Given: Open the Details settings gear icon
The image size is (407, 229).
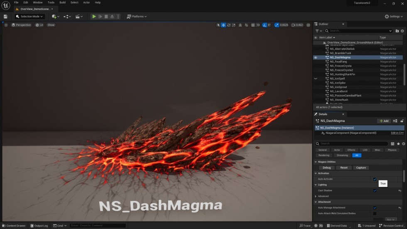Looking at the screenshot, I should pos(403,143).
